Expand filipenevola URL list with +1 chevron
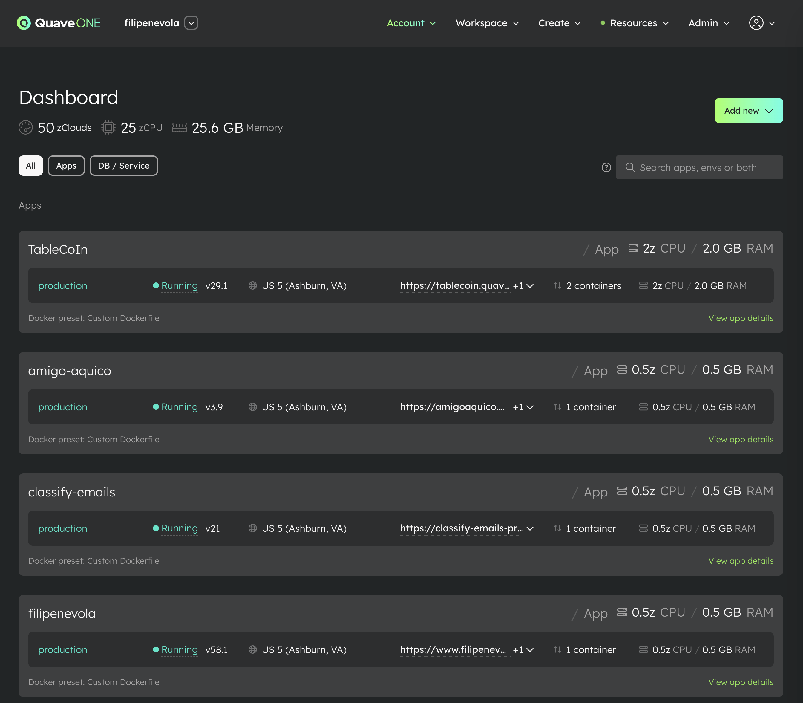This screenshot has width=803, height=703. pyautogui.click(x=523, y=650)
